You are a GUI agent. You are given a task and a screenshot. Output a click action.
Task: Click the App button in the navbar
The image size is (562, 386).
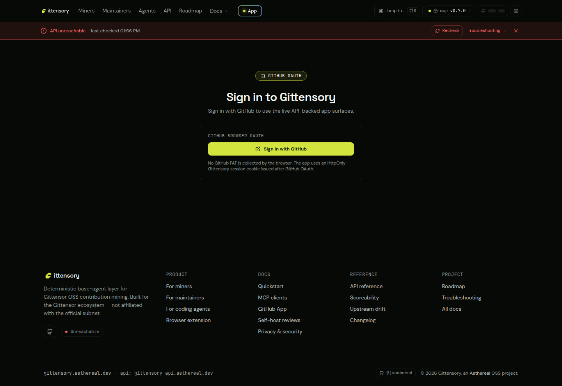tap(250, 11)
